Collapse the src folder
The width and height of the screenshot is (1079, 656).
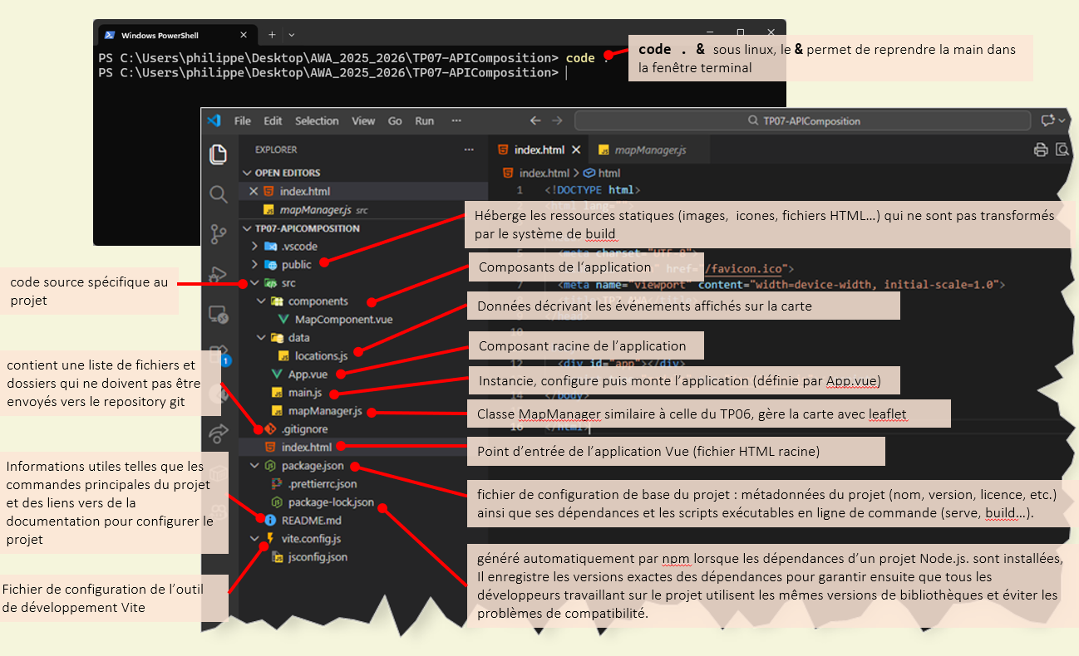coord(255,283)
